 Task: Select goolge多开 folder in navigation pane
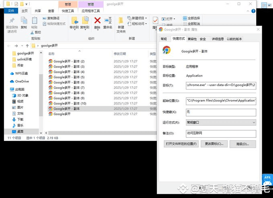pos(23,53)
